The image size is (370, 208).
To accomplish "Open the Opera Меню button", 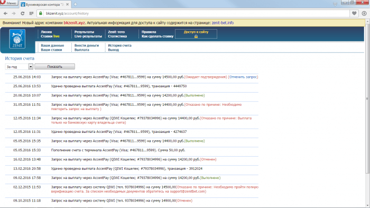I will coord(9,3).
